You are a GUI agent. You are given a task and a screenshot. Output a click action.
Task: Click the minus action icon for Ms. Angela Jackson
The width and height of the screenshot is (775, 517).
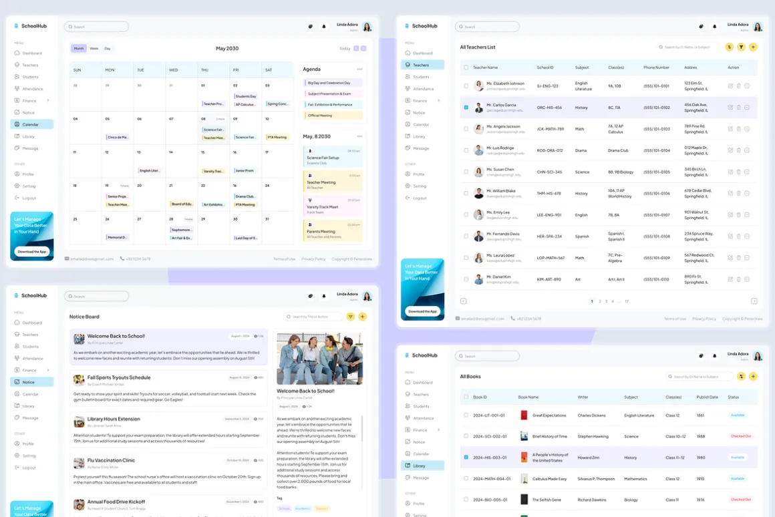coord(747,129)
